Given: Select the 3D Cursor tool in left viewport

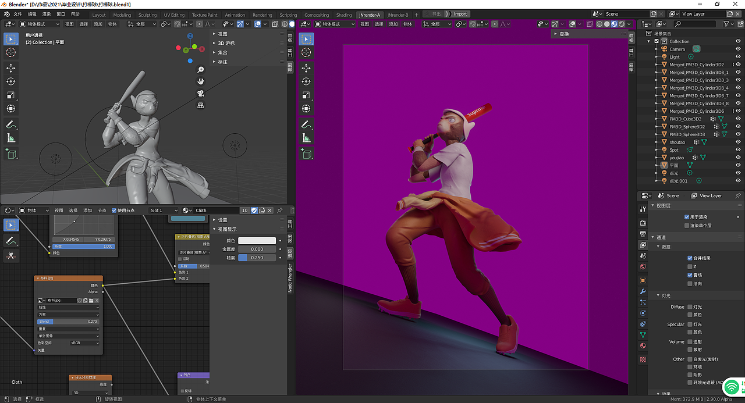Looking at the screenshot, I should (10, 52).
